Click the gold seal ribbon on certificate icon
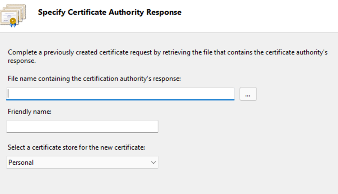 [x=13, y=22]
